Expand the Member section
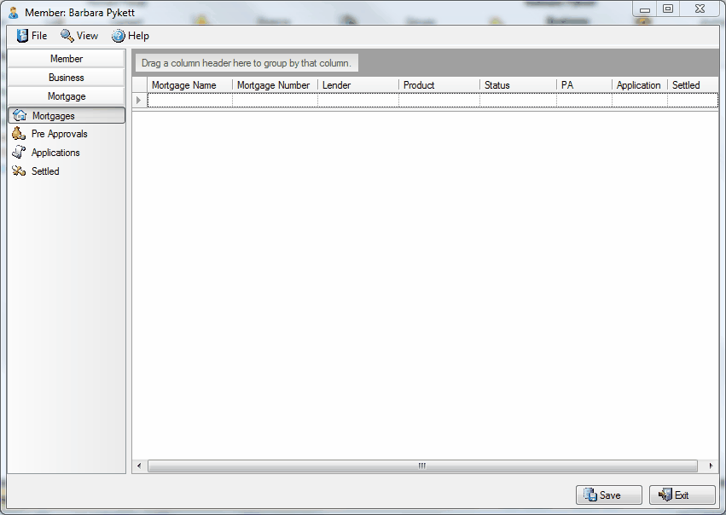The height and width of the screenshot is (515, 726). (x=67, y=59)
